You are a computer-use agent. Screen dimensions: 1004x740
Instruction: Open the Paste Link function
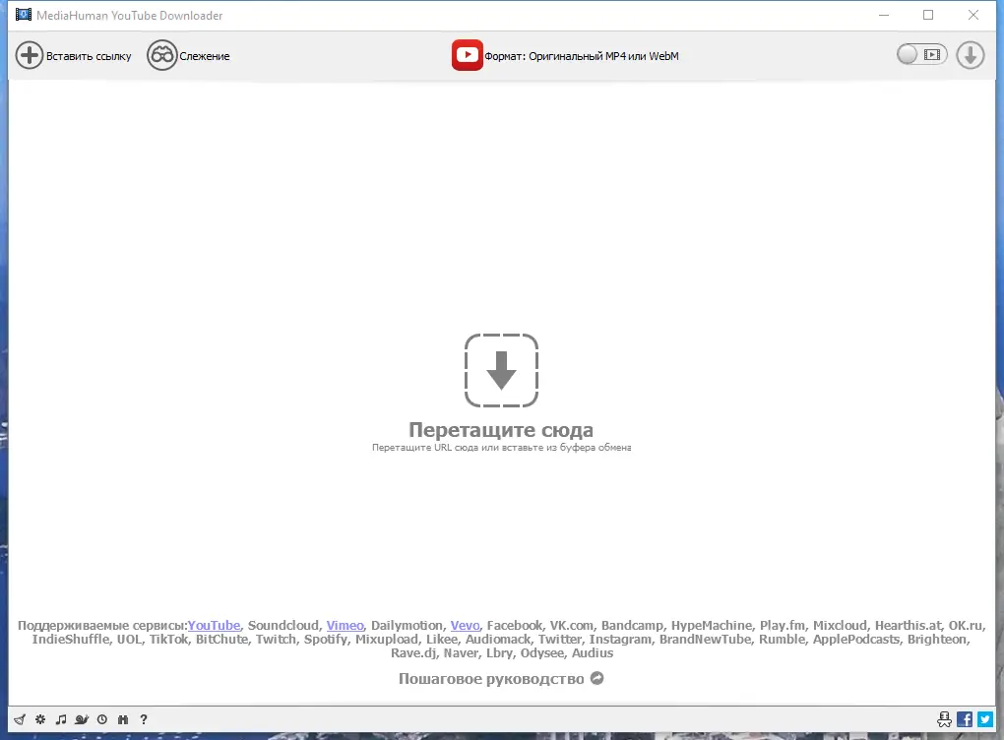(74, 55)
